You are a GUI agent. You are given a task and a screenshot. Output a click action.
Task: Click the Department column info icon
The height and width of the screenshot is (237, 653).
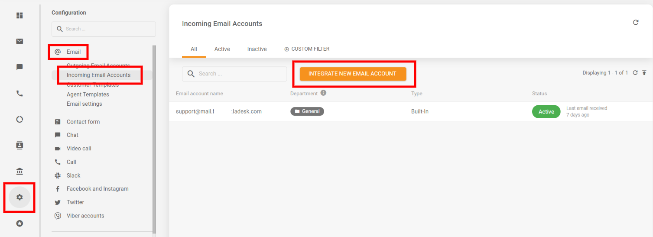[324, 93]
